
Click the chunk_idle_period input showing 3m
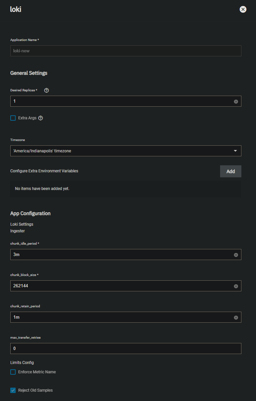pyautogui.click(x=122, y=255)
